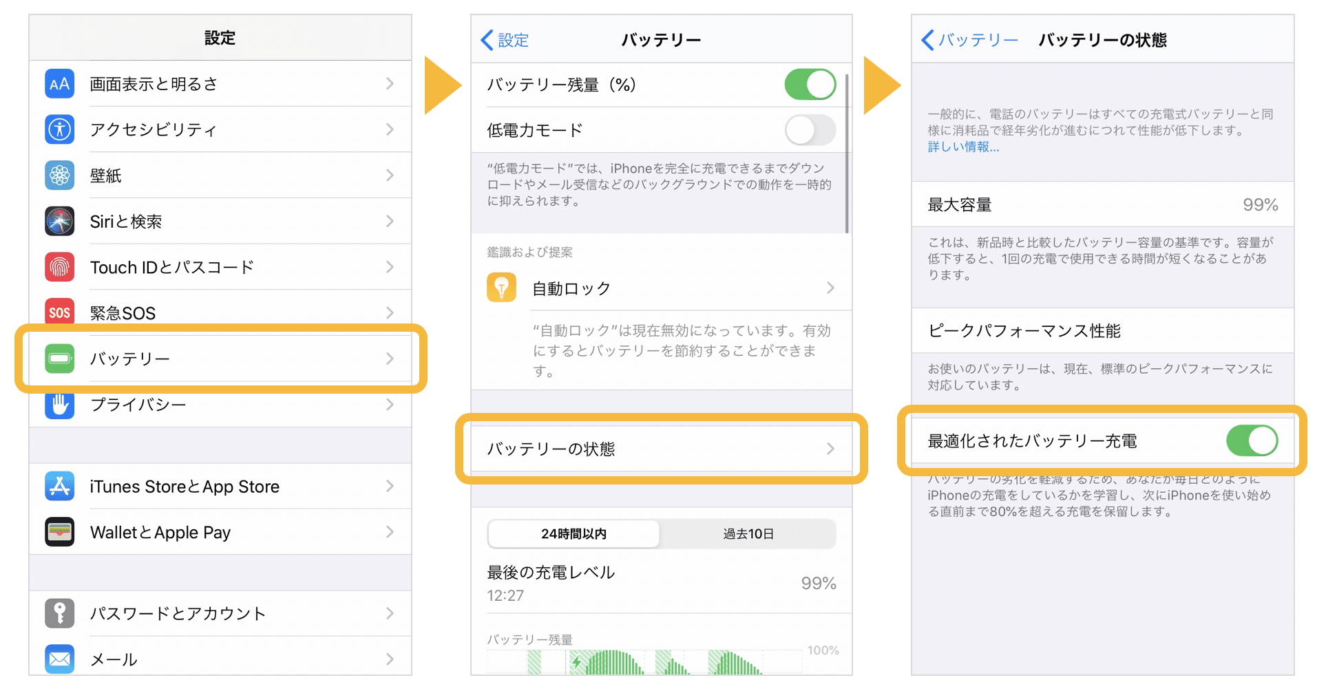Tap the Touch ID fingerprint icon
The height and width of the screenshot is (691, 1326).
point(59,267)
